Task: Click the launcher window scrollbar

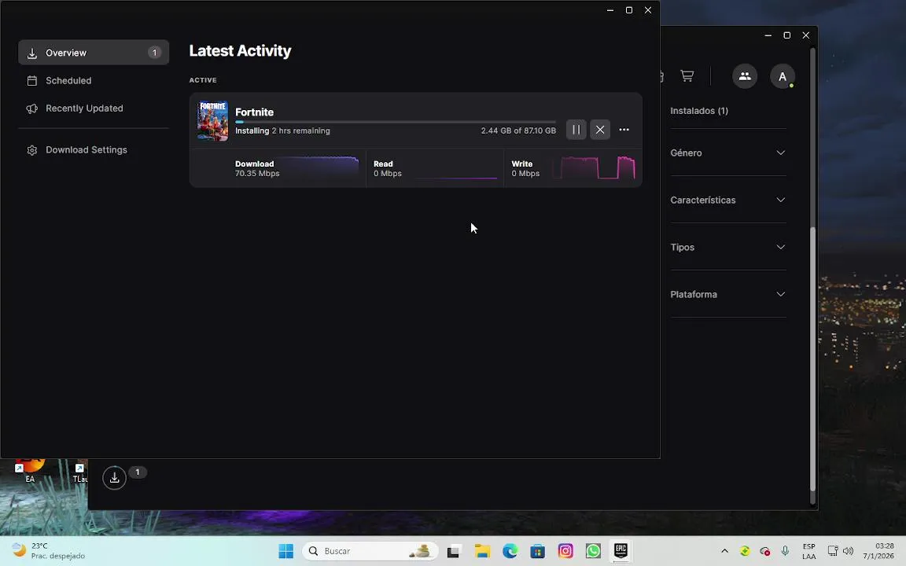Action: pos(812,358)
